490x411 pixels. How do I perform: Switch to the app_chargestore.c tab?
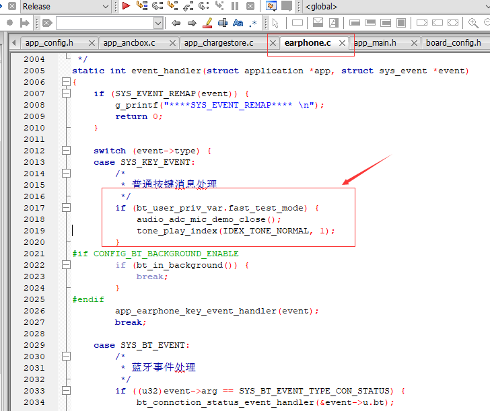point(219,43)
